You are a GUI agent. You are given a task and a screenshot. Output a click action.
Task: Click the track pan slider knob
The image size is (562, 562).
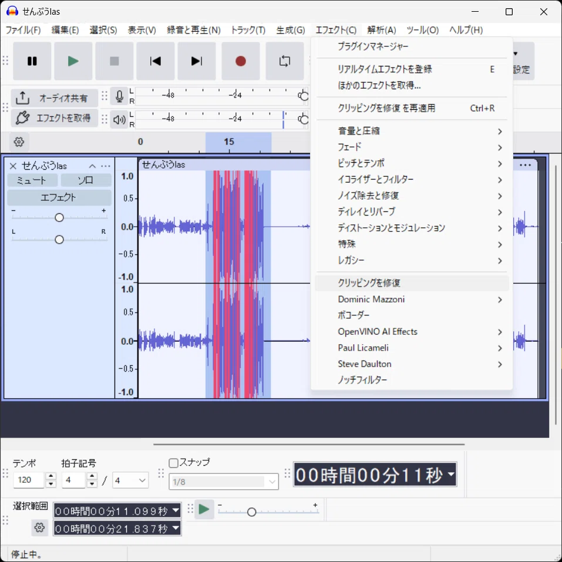[59, 240]
